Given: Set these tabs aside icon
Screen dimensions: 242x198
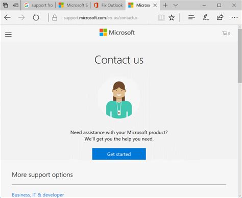Looking at the screenshot, I should 15,5.
